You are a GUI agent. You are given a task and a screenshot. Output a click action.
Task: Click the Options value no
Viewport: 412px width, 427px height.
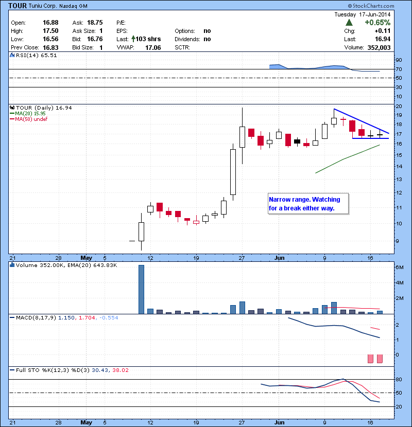(207, 31)
